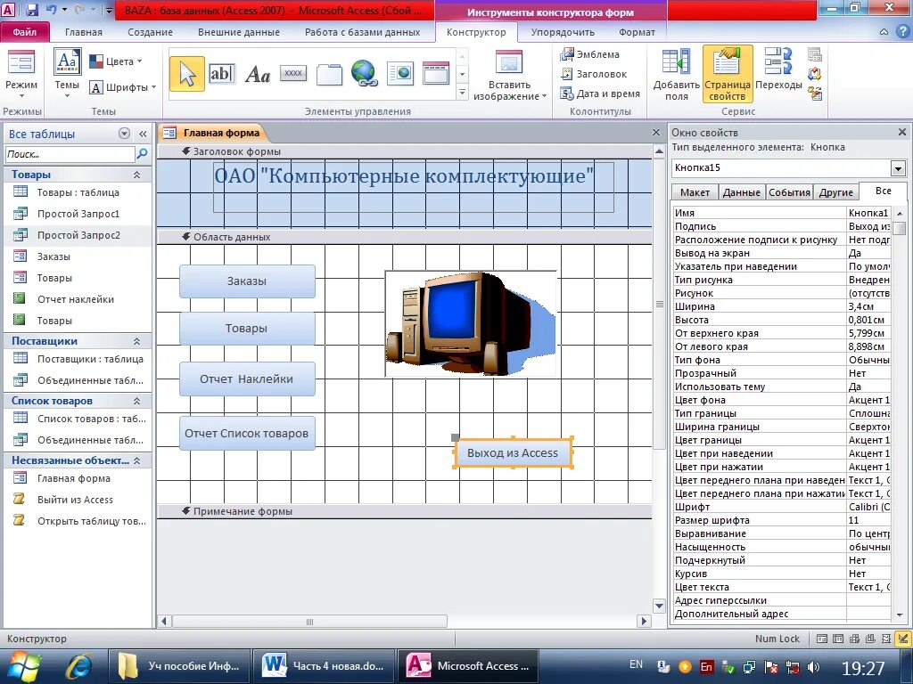Click the search magnifier icon
Viewport: 913px width, 684px height.
pyautogui.click(x=142, y=154)
